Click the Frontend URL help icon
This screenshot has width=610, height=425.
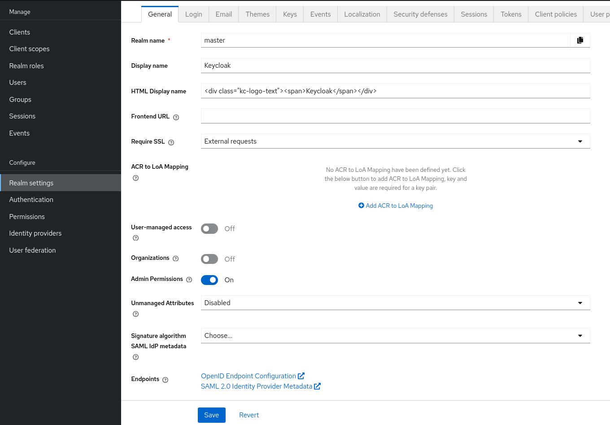[x=176, y=117]
